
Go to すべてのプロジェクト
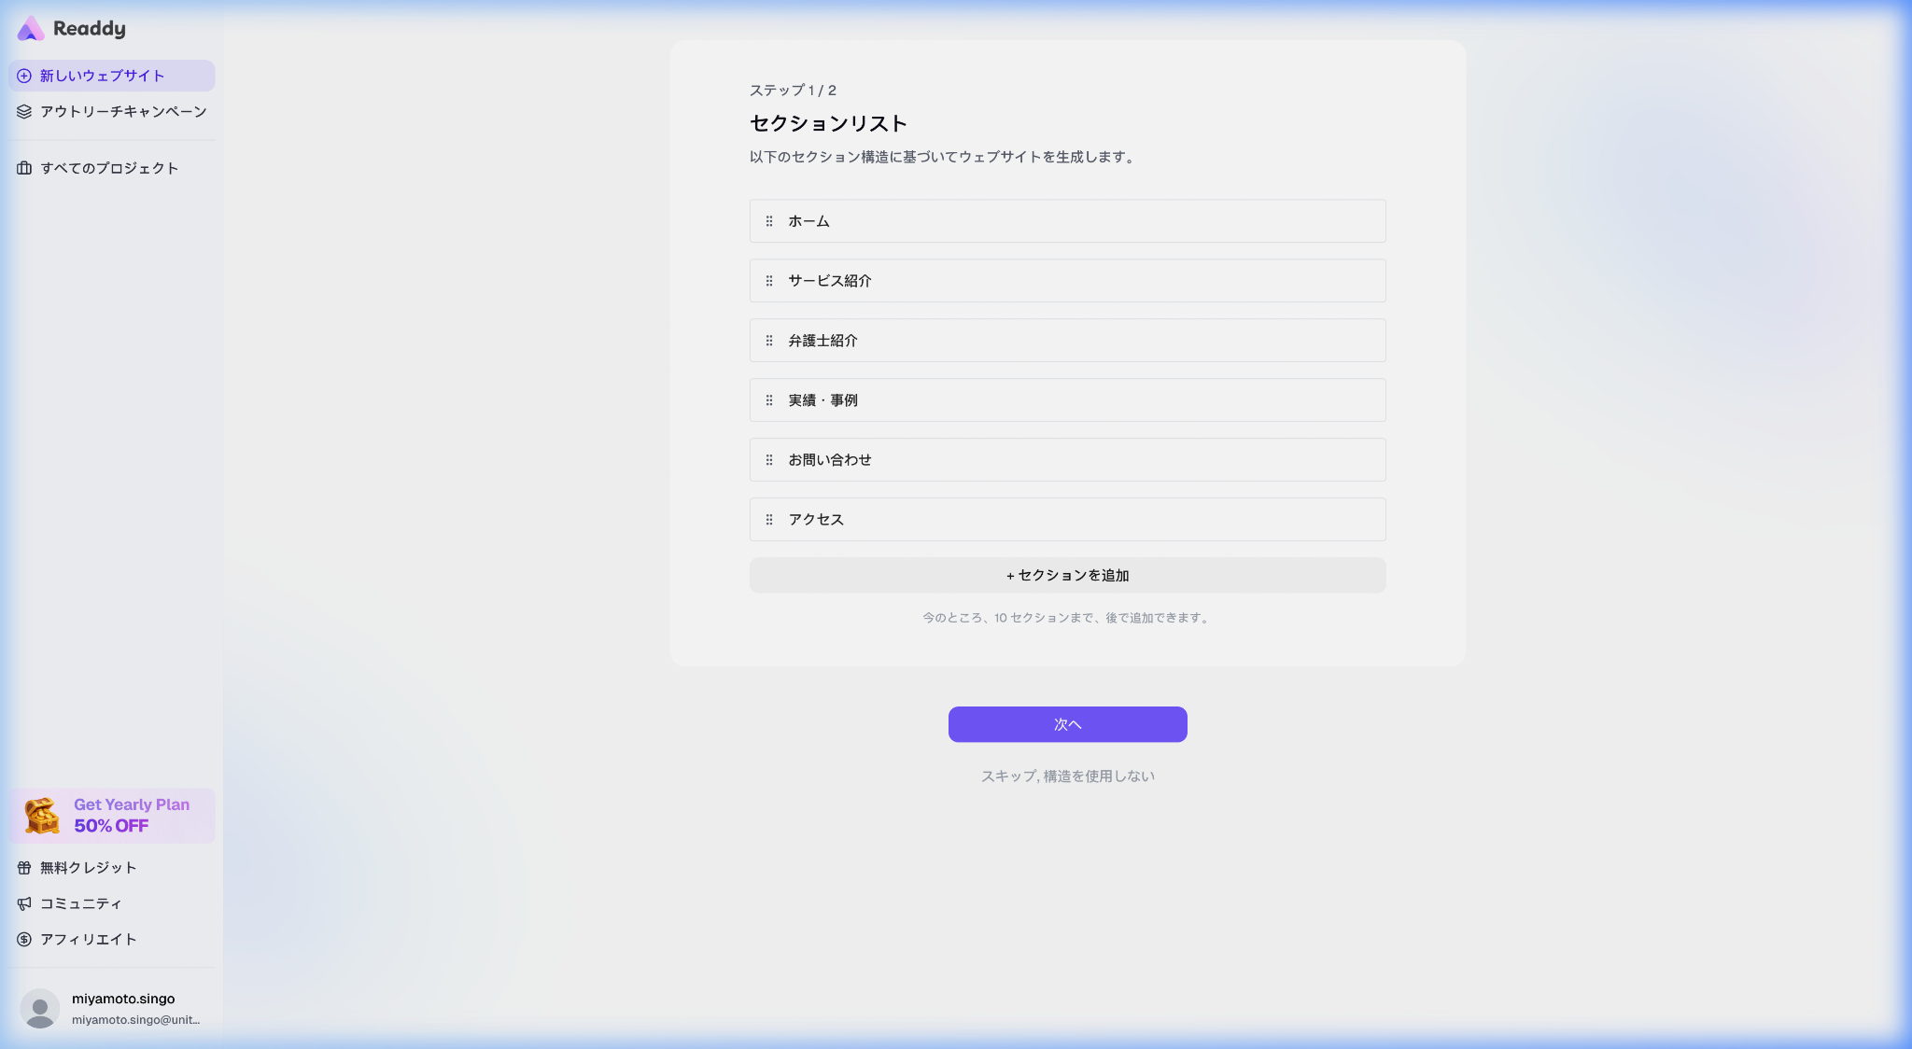(x=112, y=168)
